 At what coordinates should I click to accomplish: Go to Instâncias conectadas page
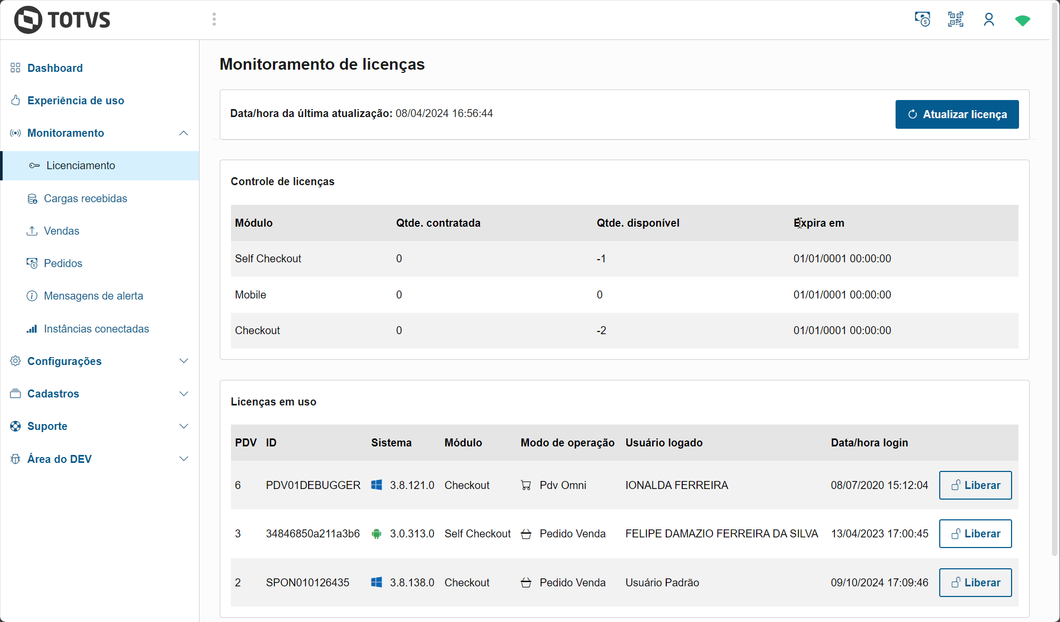coord(96,329)
